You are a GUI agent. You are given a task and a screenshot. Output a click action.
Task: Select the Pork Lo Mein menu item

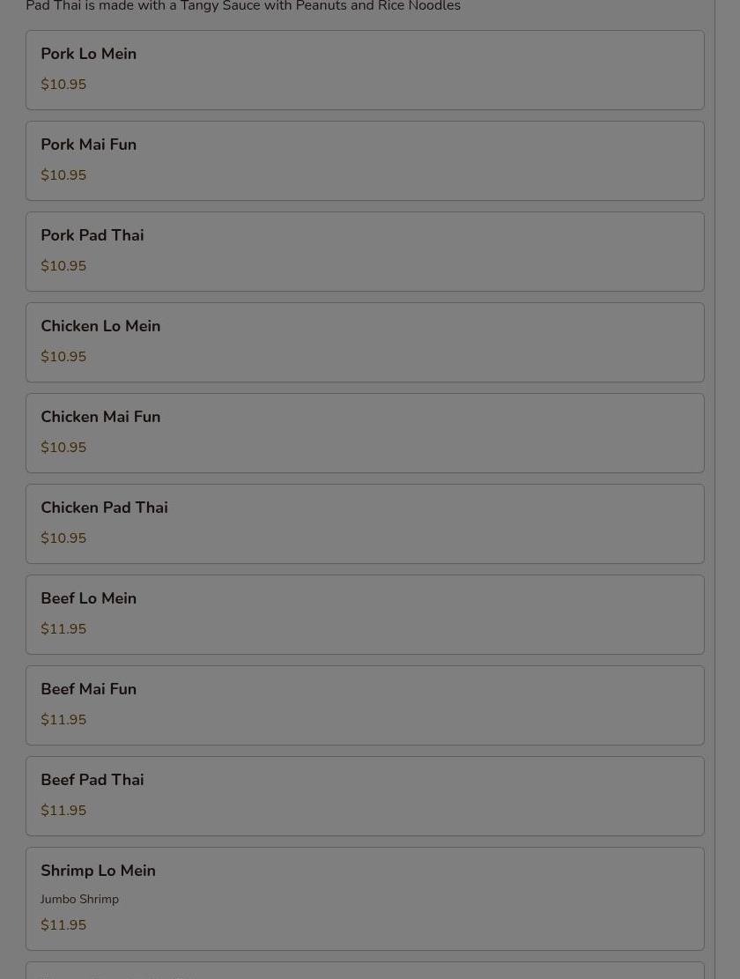(365, 70)
